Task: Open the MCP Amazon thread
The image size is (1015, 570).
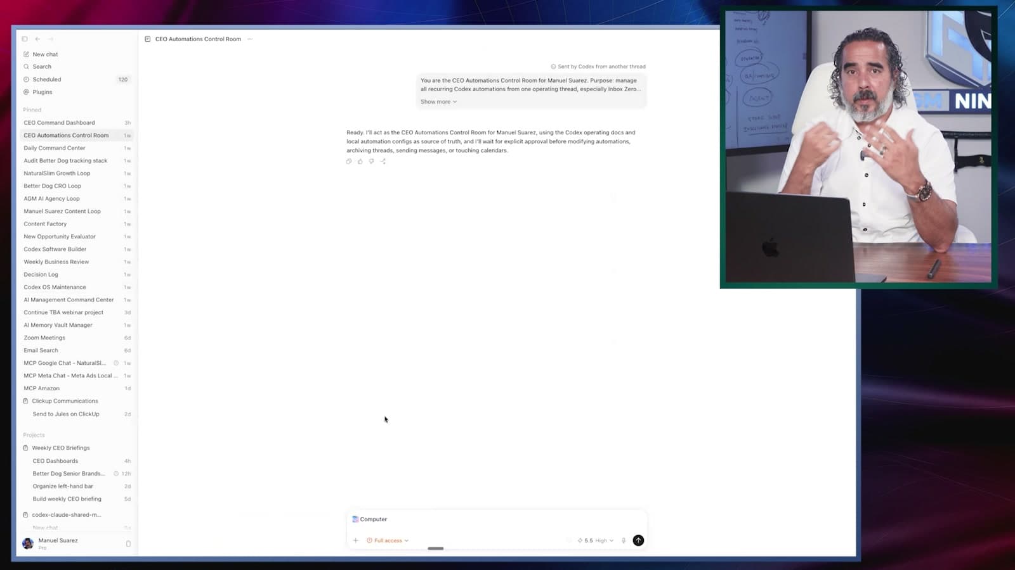Action: (76, 389)
